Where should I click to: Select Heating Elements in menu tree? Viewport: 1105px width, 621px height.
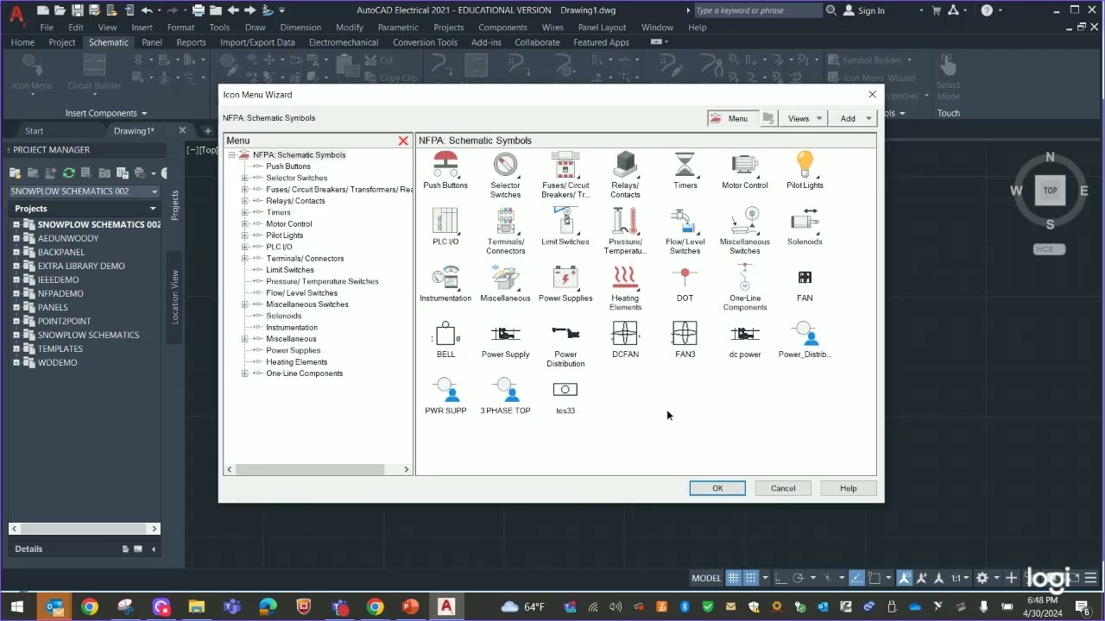coord(296,362)
